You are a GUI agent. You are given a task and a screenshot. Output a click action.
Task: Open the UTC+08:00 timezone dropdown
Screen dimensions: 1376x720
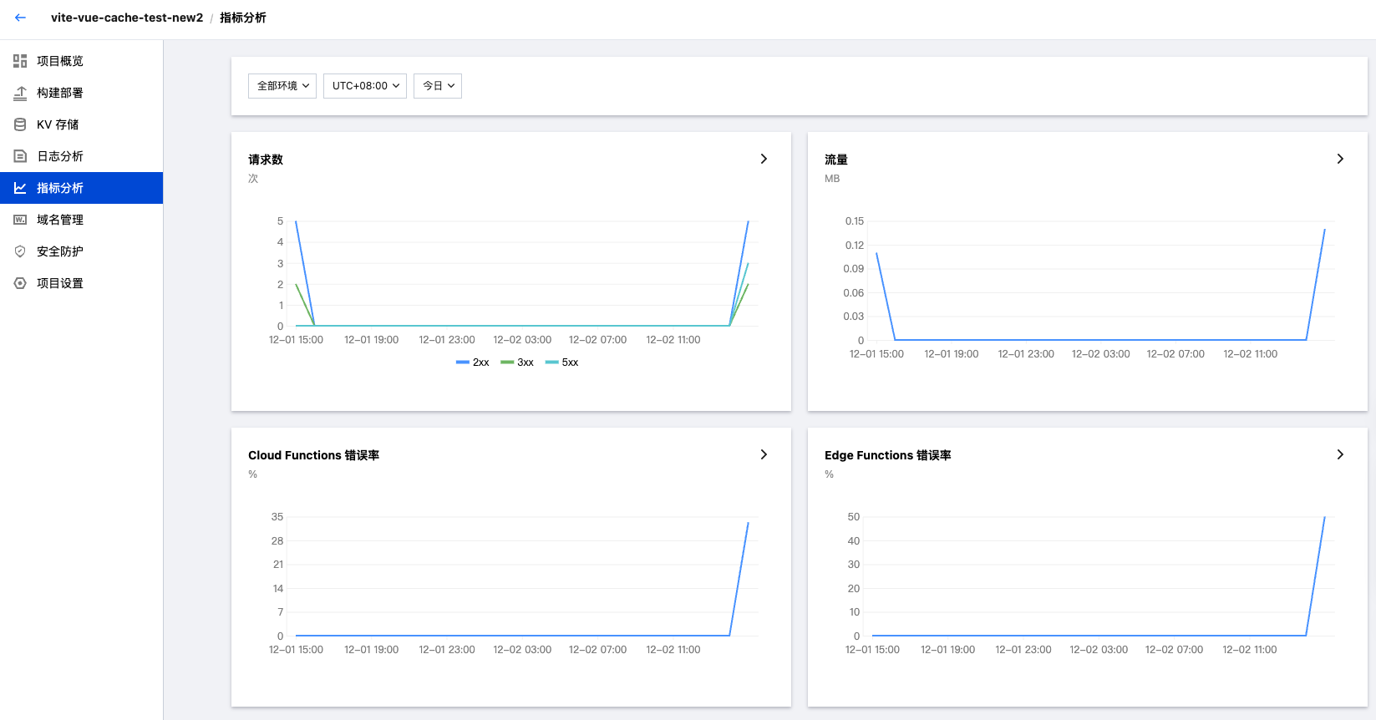tap(365, 86)
